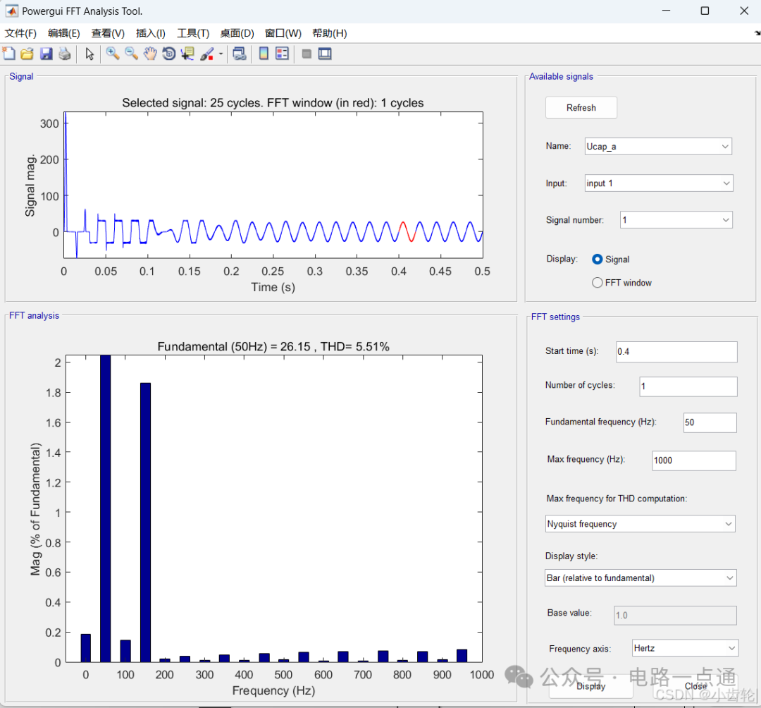Insert a colorbar from the toolbar
The height and width of the screenshot is (708, 761).
point(264,54)
